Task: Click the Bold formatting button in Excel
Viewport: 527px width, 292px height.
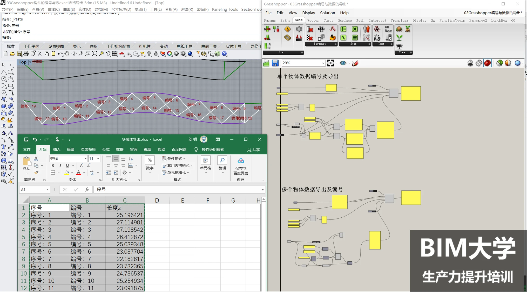Action: [x=53, y=166]
